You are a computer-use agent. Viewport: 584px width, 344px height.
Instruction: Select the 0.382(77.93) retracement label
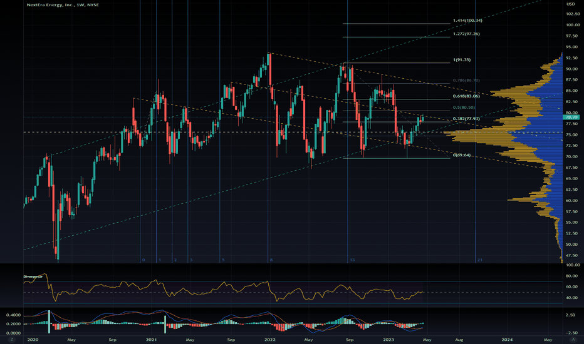pyautogui.click(x=466, y=119)
